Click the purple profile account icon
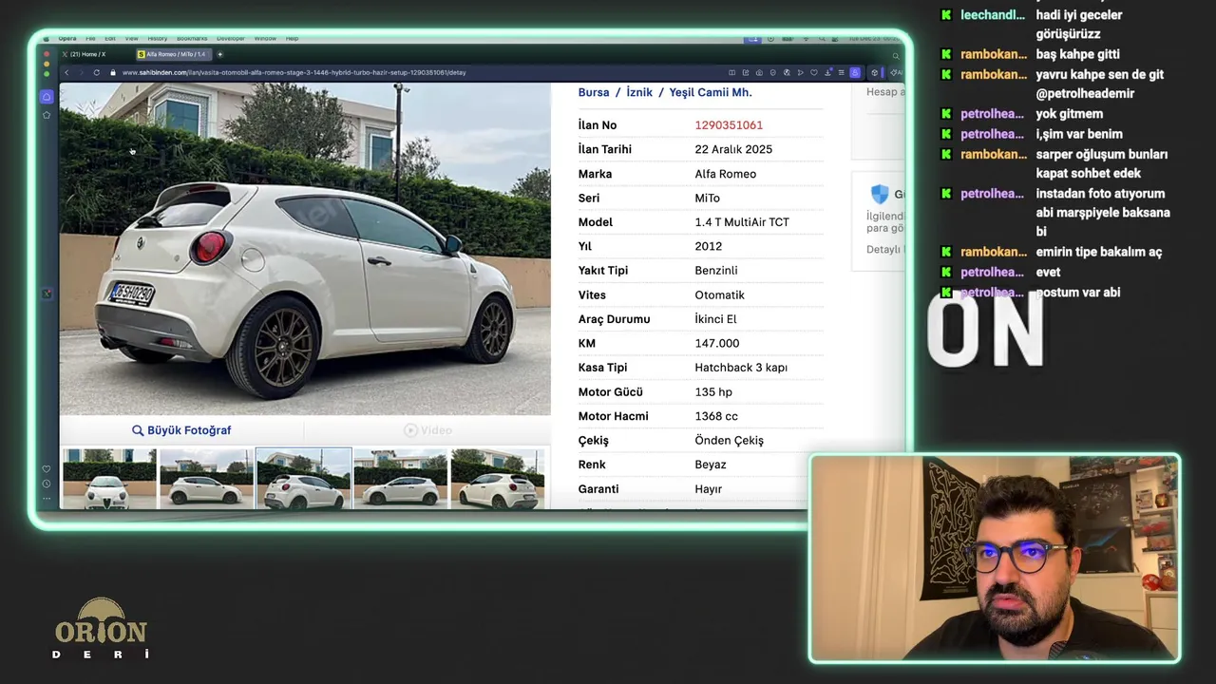 pyautogui.click(x=855, y=72)
